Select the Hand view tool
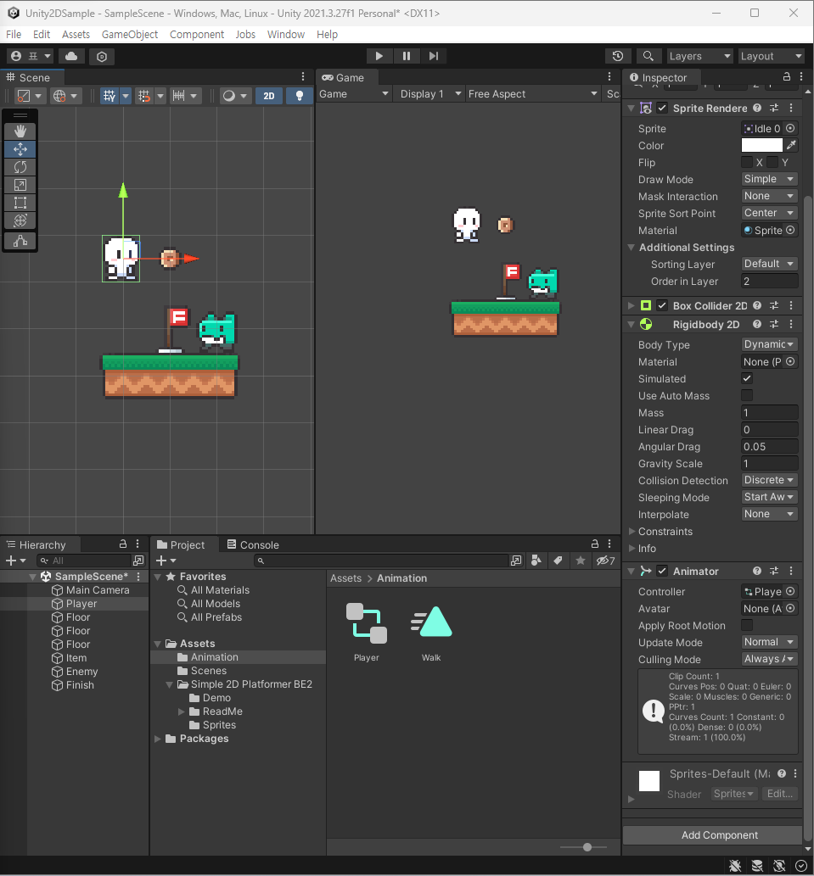Image resolution: width=814 pixels, height=876 pixels. coord(20,131)
